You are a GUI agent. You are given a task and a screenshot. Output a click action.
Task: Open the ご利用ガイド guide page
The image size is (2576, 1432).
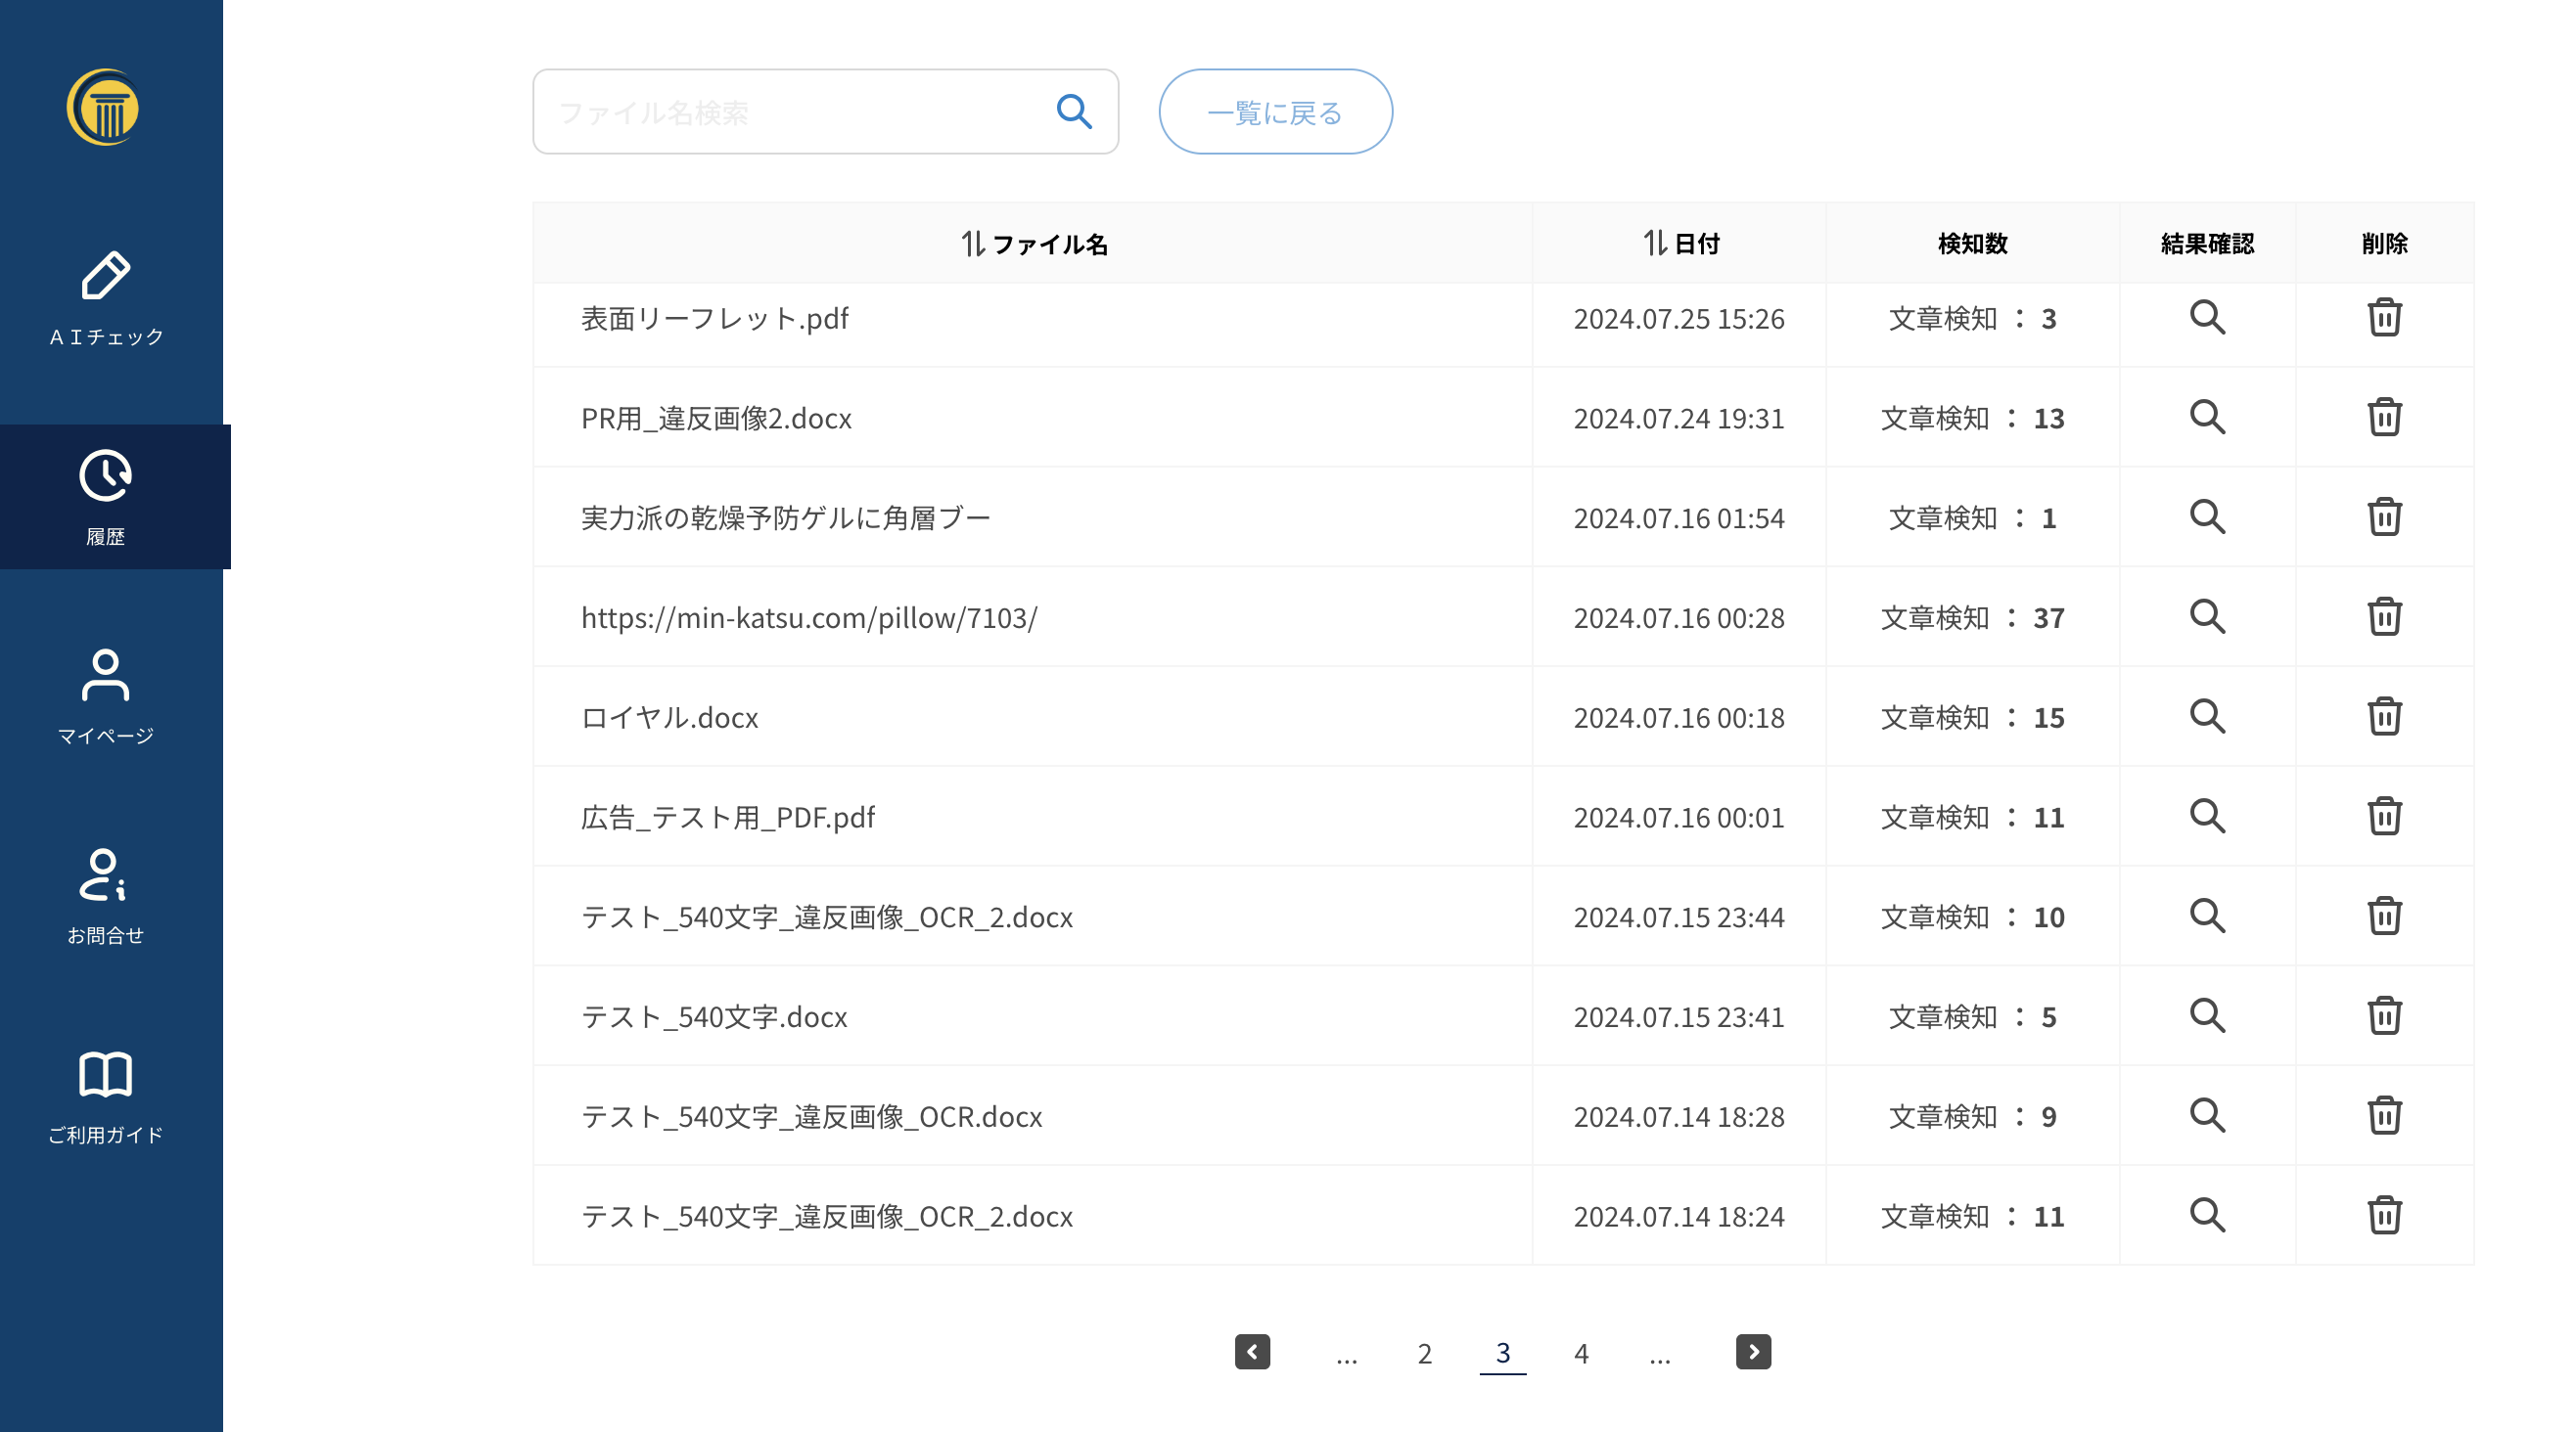(106, 1096)
